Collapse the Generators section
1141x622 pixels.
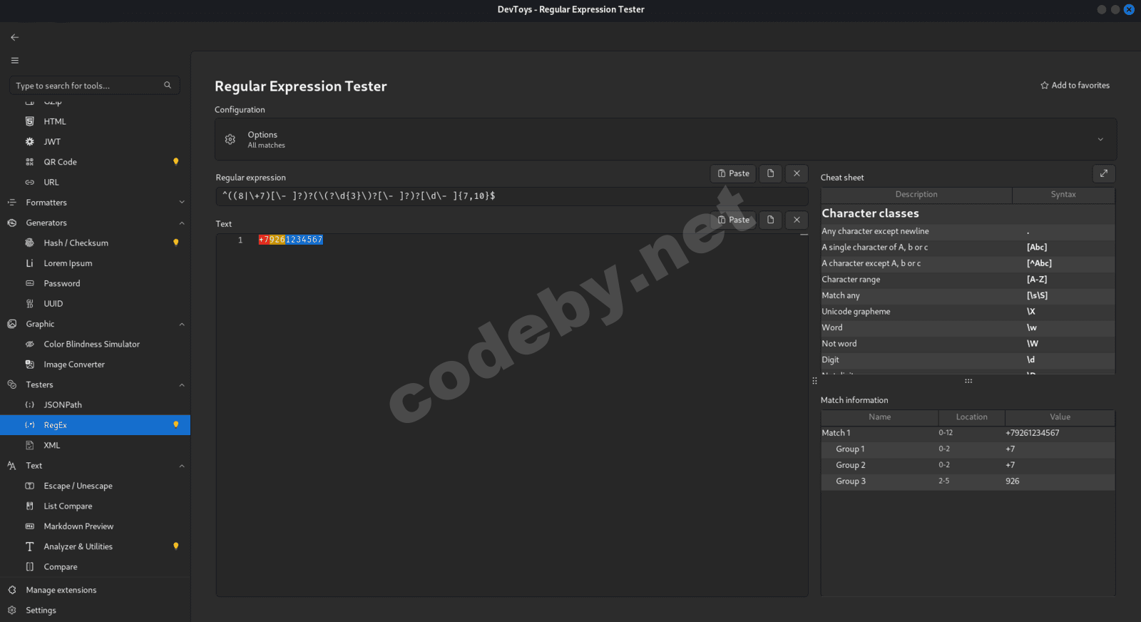click(x=181, y=223)
